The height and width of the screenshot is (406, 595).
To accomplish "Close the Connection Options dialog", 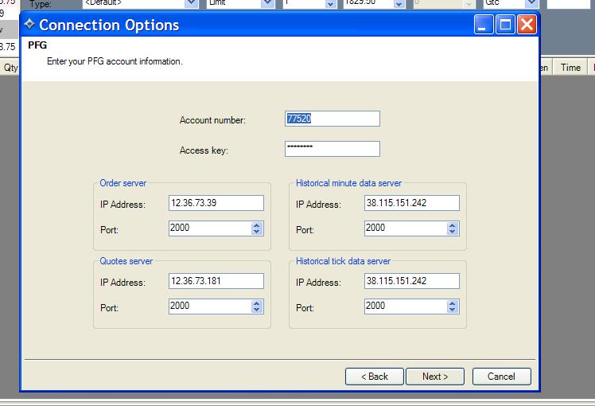I will [x=526, y=25].
